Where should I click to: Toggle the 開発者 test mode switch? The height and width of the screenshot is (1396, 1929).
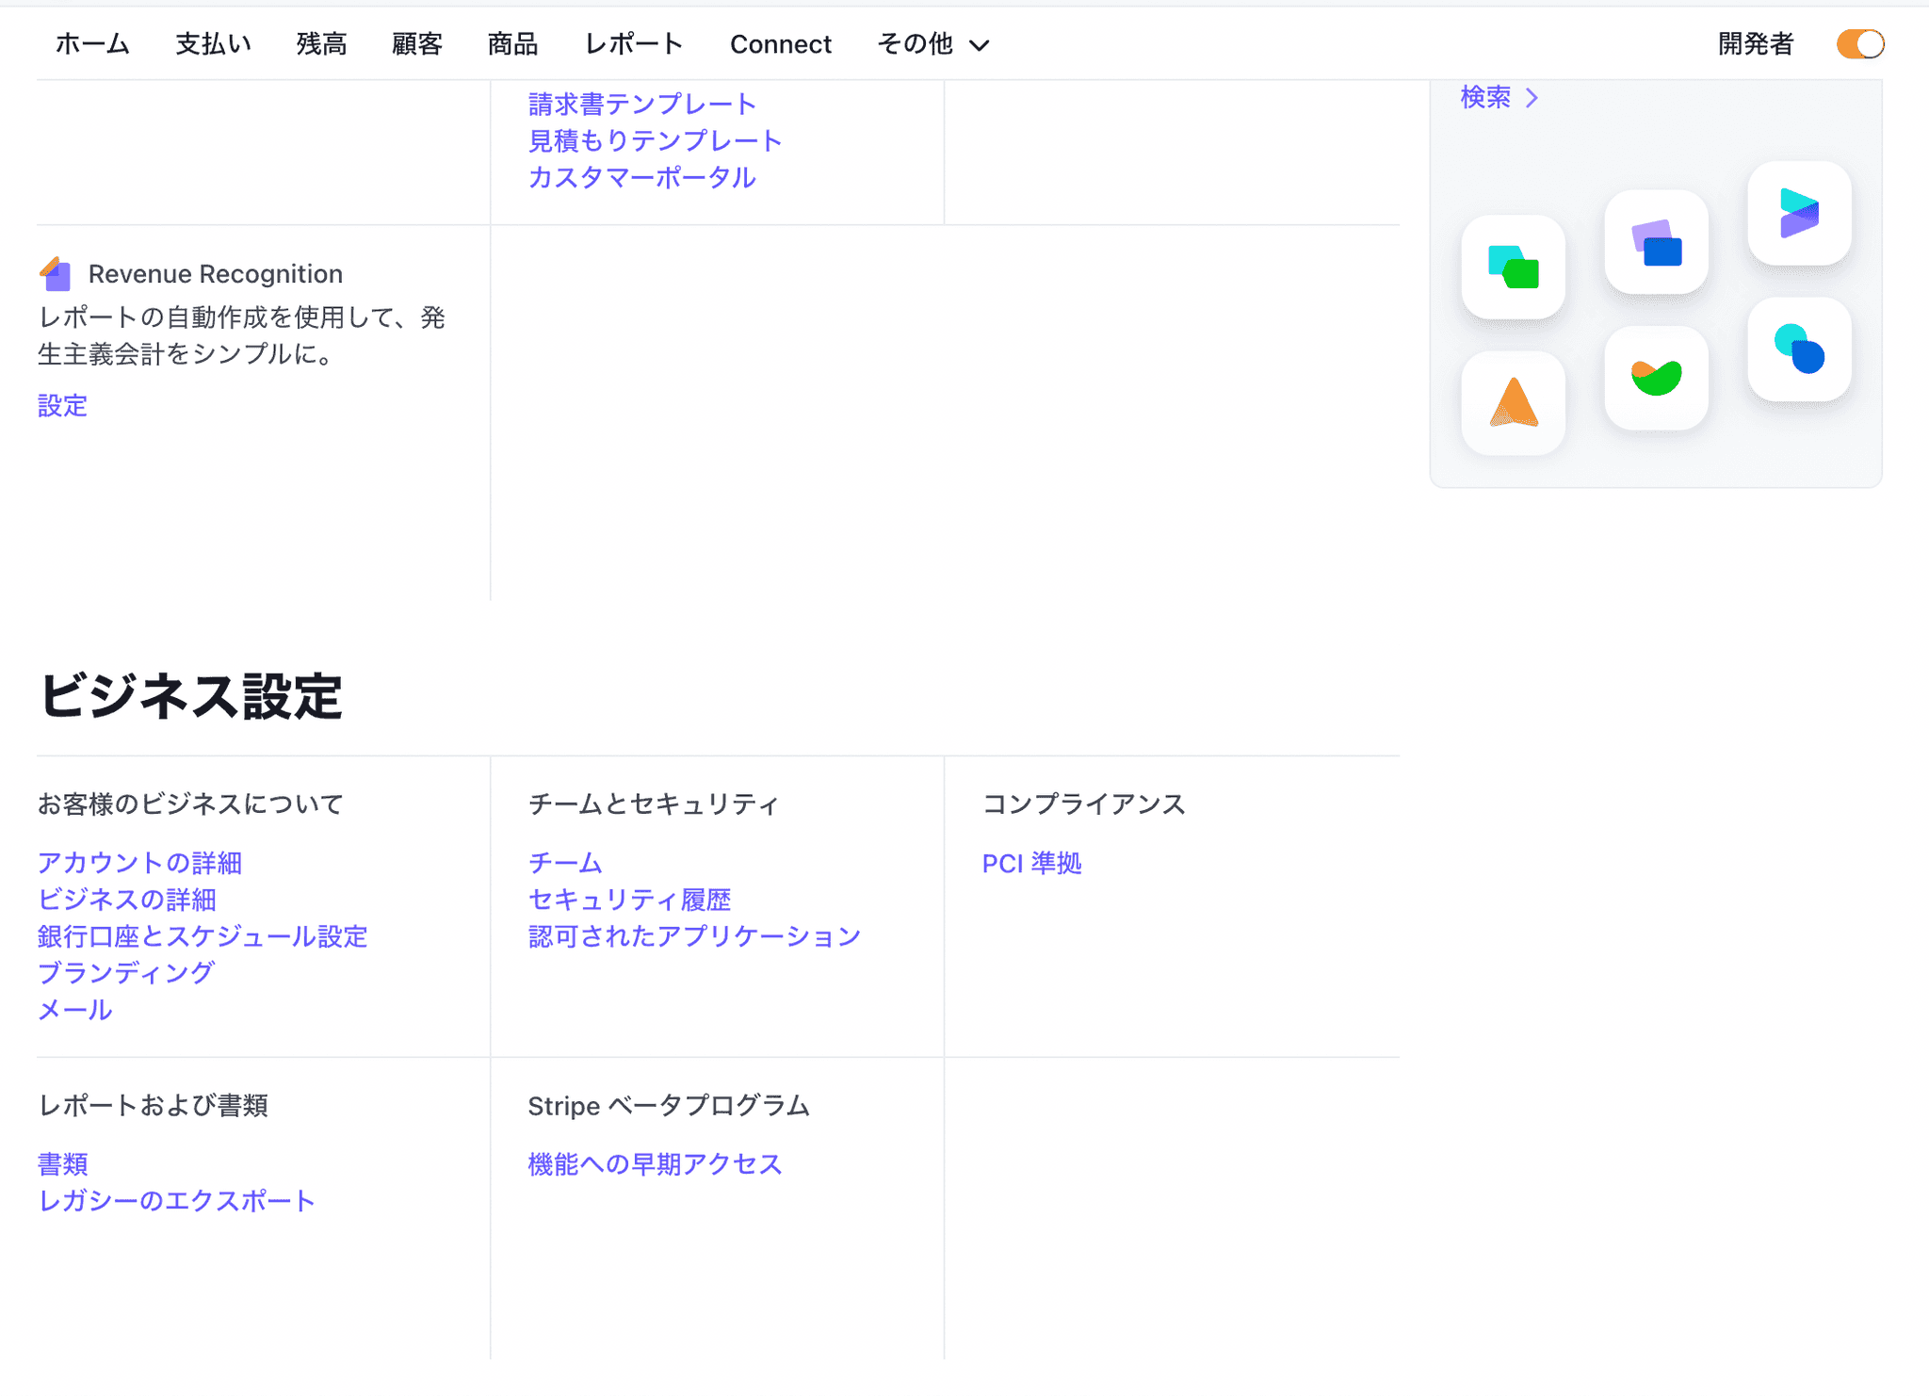[1859, 44]
